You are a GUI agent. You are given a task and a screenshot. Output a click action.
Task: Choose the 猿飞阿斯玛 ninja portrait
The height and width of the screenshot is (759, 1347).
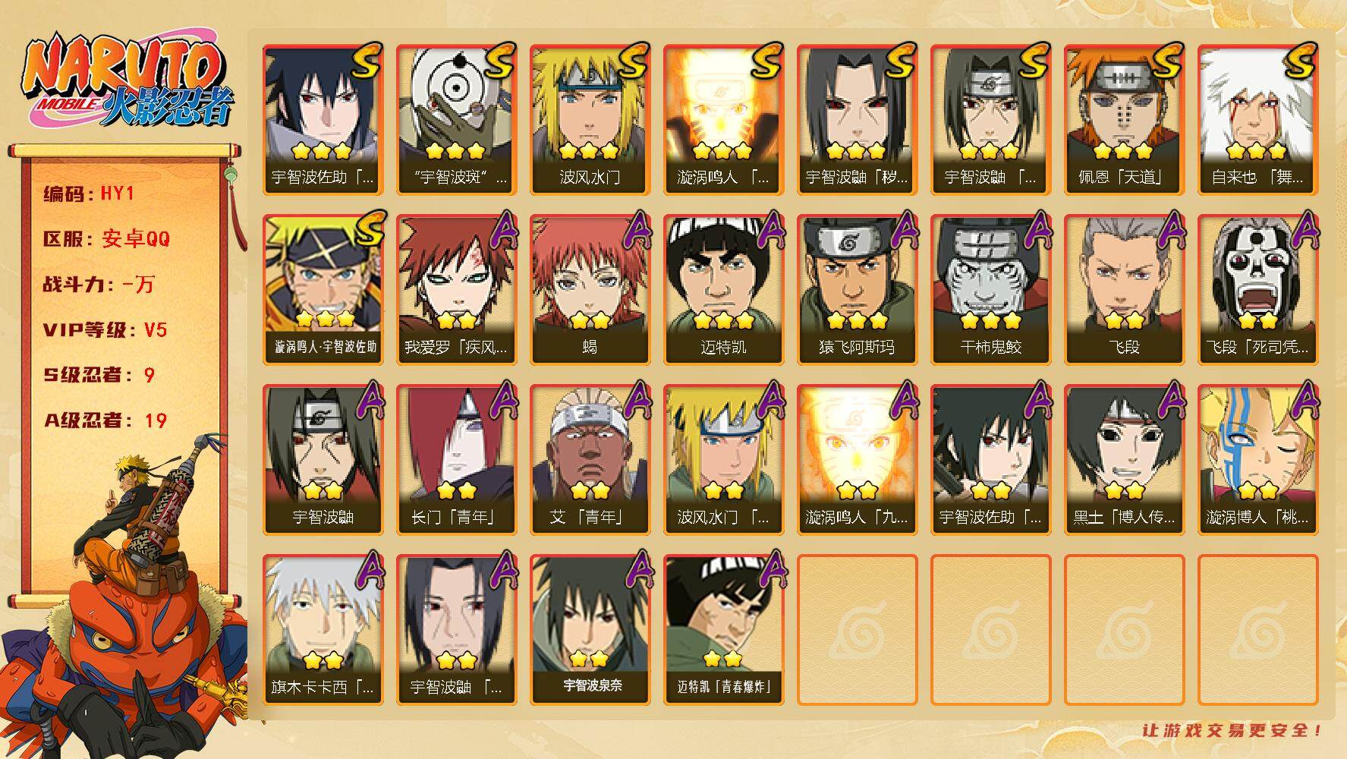tap(857, 290)
